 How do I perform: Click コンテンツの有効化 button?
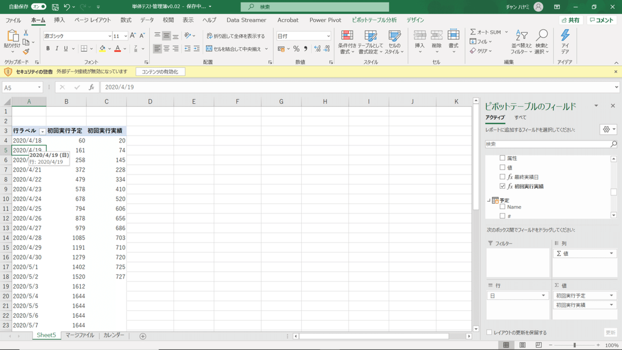pyautogui.click(x=160, y=72)
